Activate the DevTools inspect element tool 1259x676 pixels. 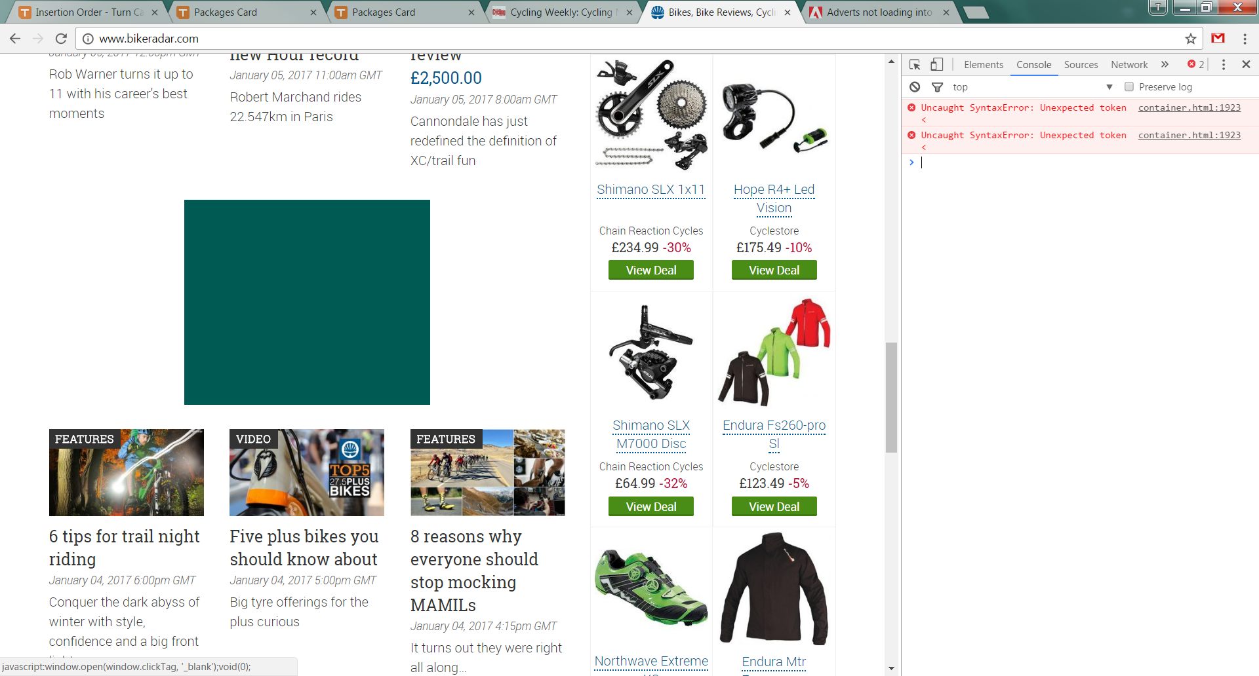pyautogui.click(x=915, y=64)
